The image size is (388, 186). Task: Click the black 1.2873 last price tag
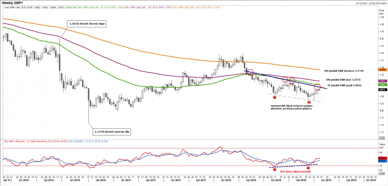point(381,90)
